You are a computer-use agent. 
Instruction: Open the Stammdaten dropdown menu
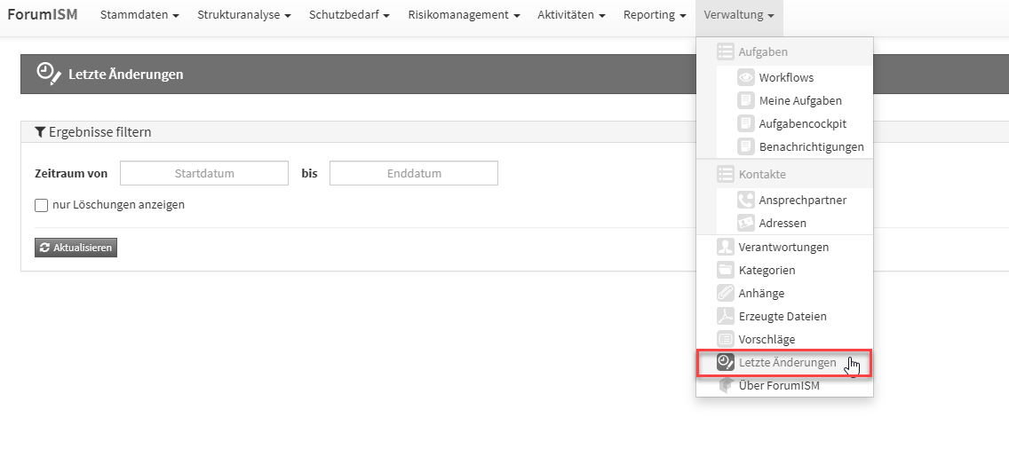139,15
